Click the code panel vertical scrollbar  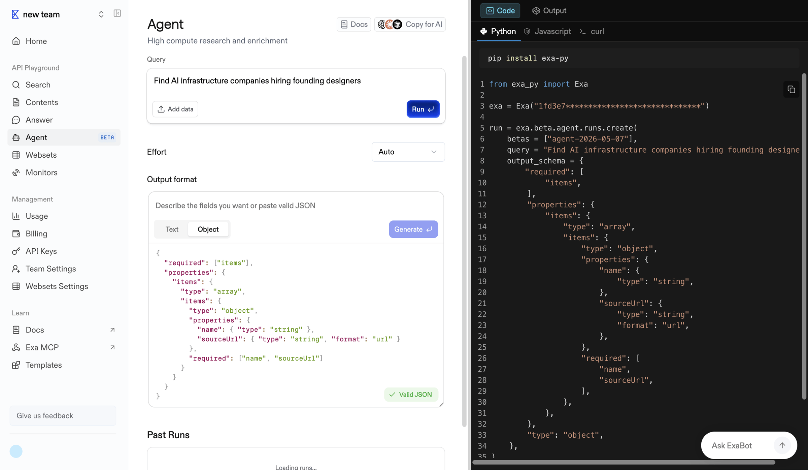(804, 236)
